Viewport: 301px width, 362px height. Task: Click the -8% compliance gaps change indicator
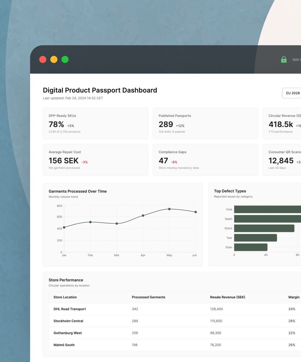pyautogui.click(x=174, y=162)
